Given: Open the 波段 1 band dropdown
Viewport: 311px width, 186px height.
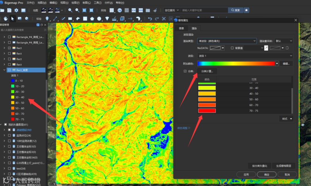Looking at the screenshot, I should tap(245, 56).
